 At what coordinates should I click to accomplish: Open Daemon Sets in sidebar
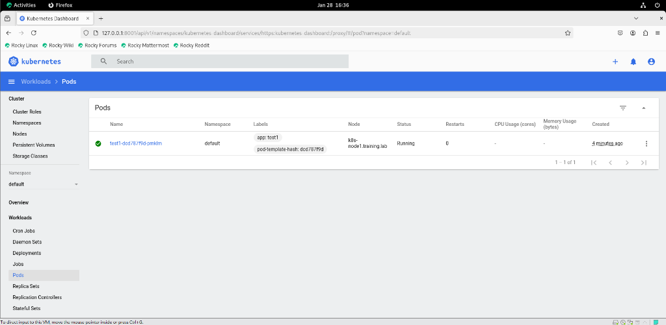point(27,242)
